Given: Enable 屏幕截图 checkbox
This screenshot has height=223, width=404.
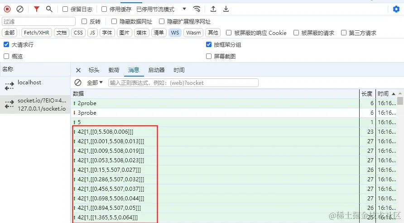Looking at the screenshot, I should (x=209, y=56).
